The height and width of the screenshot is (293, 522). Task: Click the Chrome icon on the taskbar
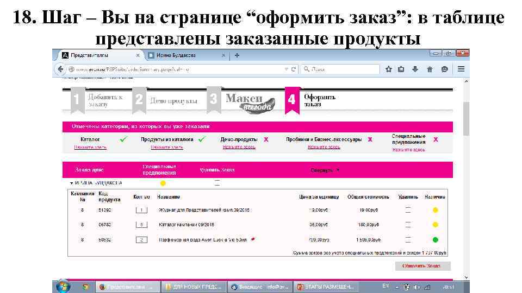pos(85,286)
